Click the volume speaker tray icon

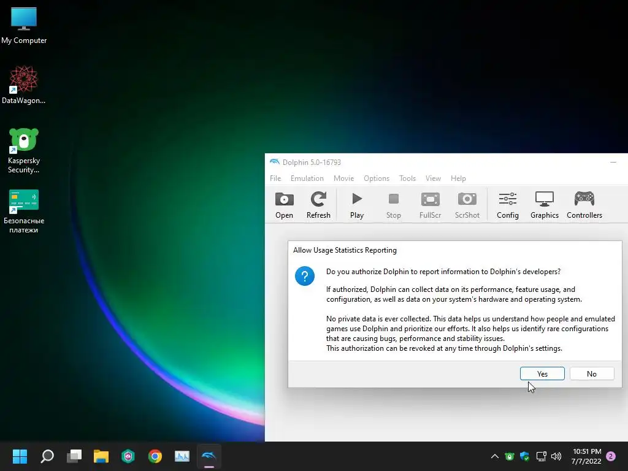coord(556,456)
